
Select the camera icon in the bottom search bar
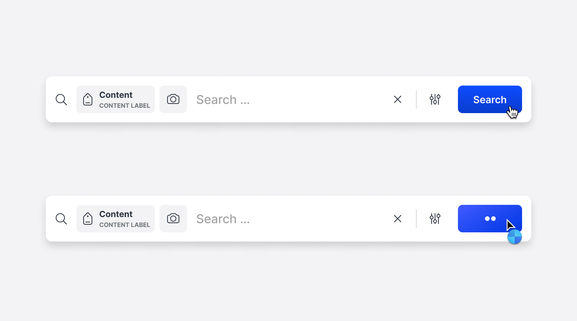tap(173, 219)
